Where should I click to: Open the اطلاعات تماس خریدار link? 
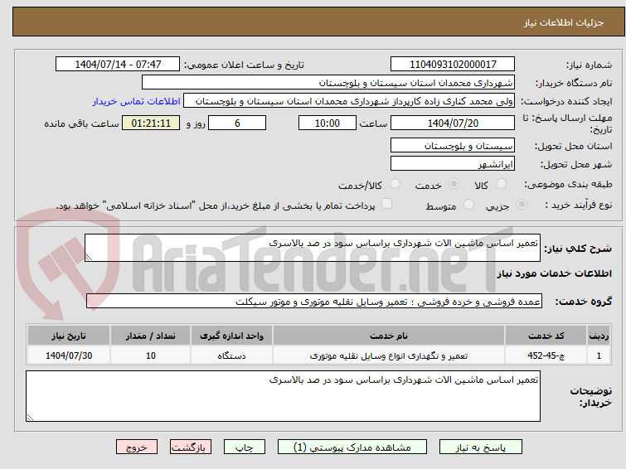[137, 101]
